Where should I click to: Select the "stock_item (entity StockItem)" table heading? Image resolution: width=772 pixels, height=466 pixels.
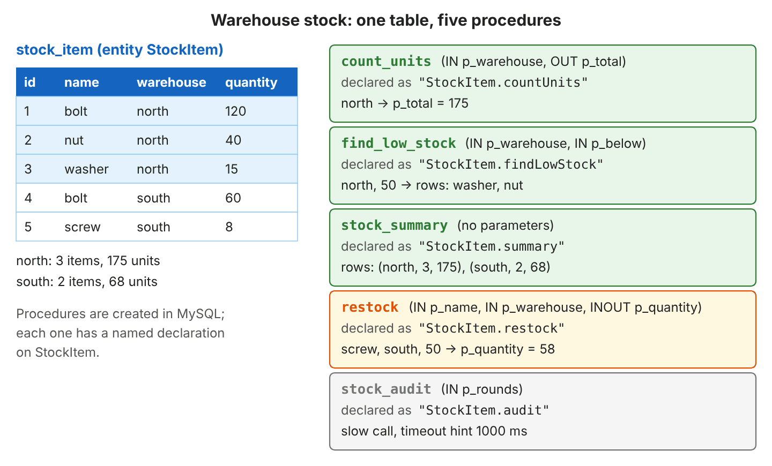click(120, 50)
